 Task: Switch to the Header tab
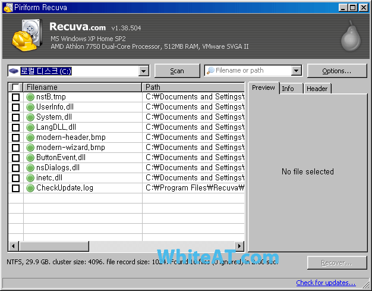click(x=317, y=89)
